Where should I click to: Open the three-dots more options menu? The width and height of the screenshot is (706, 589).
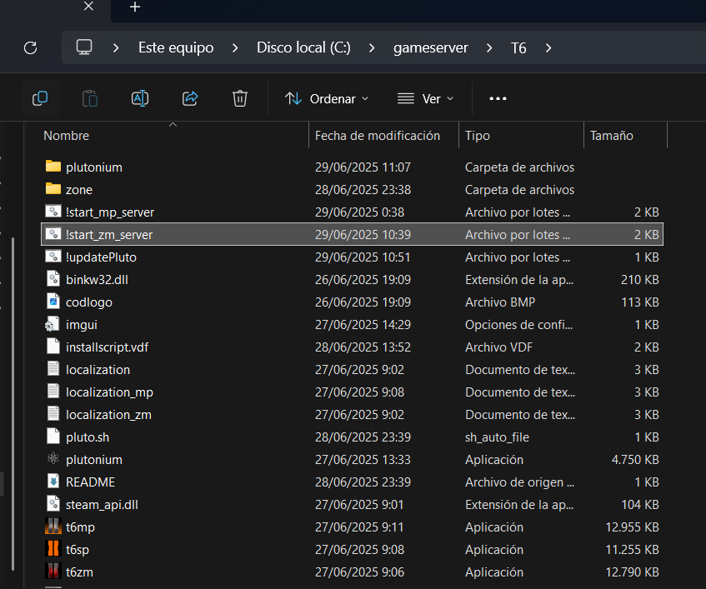498,98
